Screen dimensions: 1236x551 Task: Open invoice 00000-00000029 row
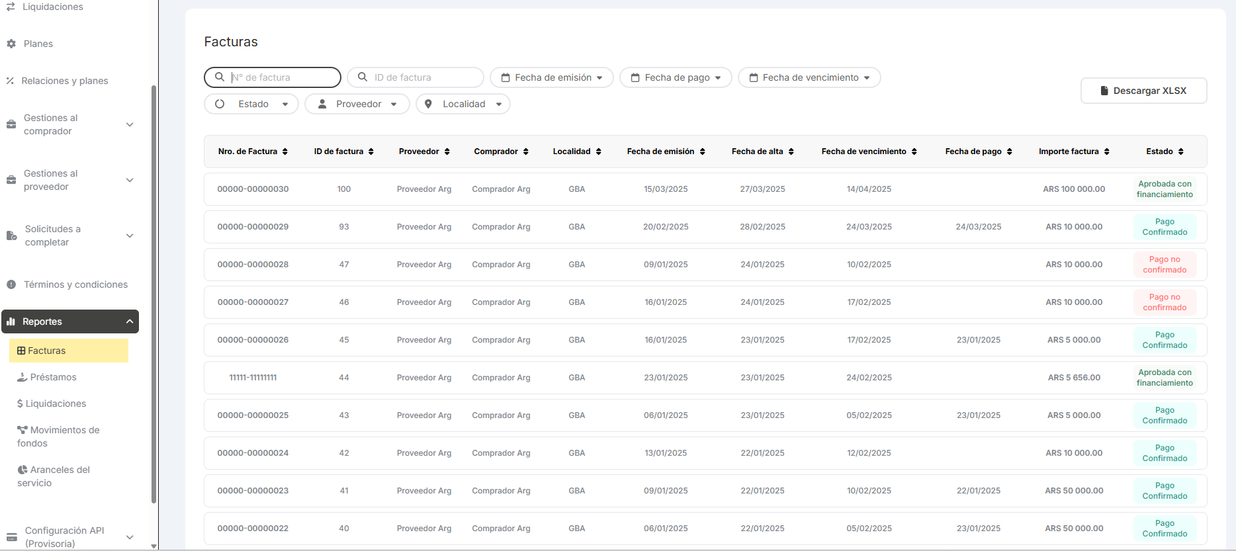(x=253, y=227)
